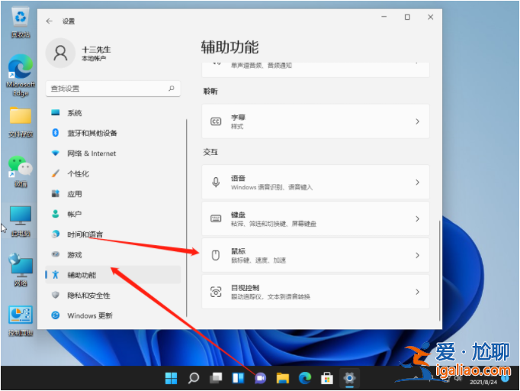520x391 pixels.
Task: Open the Widgets taskbar icon
Action: click(x=238, y=378)
